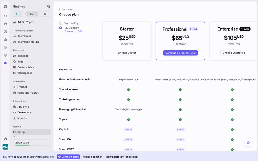Toggle the sidebar panel icon

point(5,7)
